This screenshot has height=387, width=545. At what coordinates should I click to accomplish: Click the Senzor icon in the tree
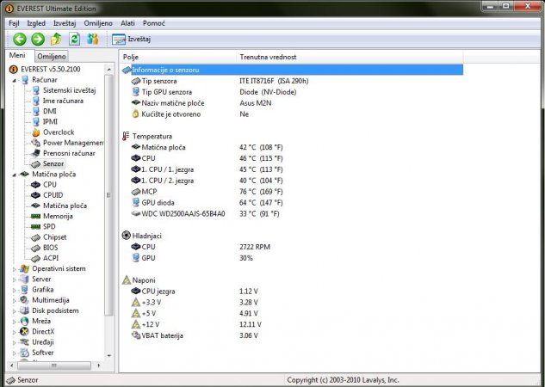36,163
